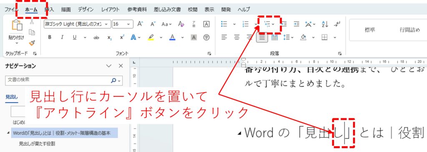The height and width of the screenshot is (152, 427).
Task: Insert enclosed character (circled 字) icon
Action: [x=206, y=37]
